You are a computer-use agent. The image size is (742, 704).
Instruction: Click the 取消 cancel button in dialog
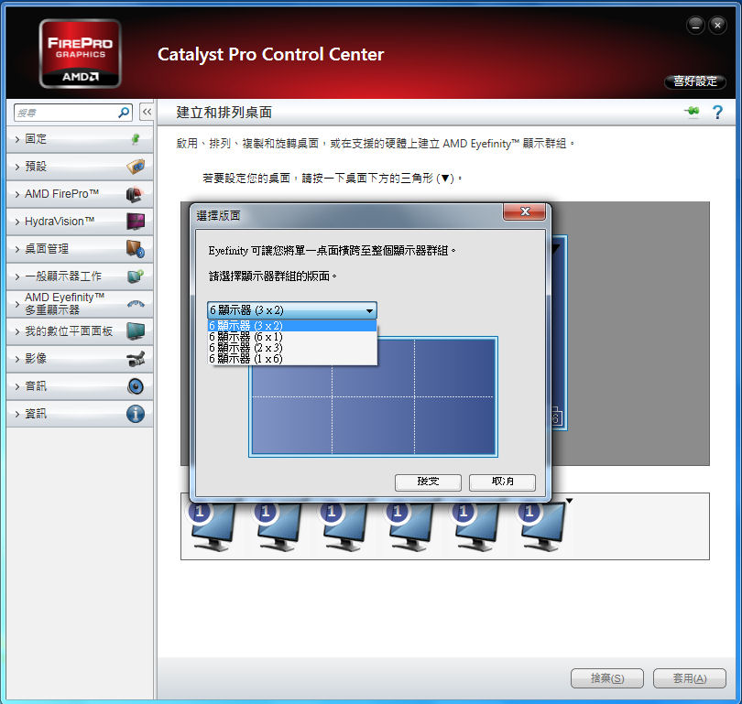click(502, 482)
